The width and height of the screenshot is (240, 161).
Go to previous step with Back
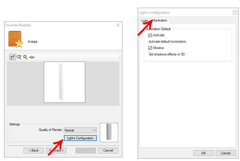pyautogui.click(x=34, y=150)
